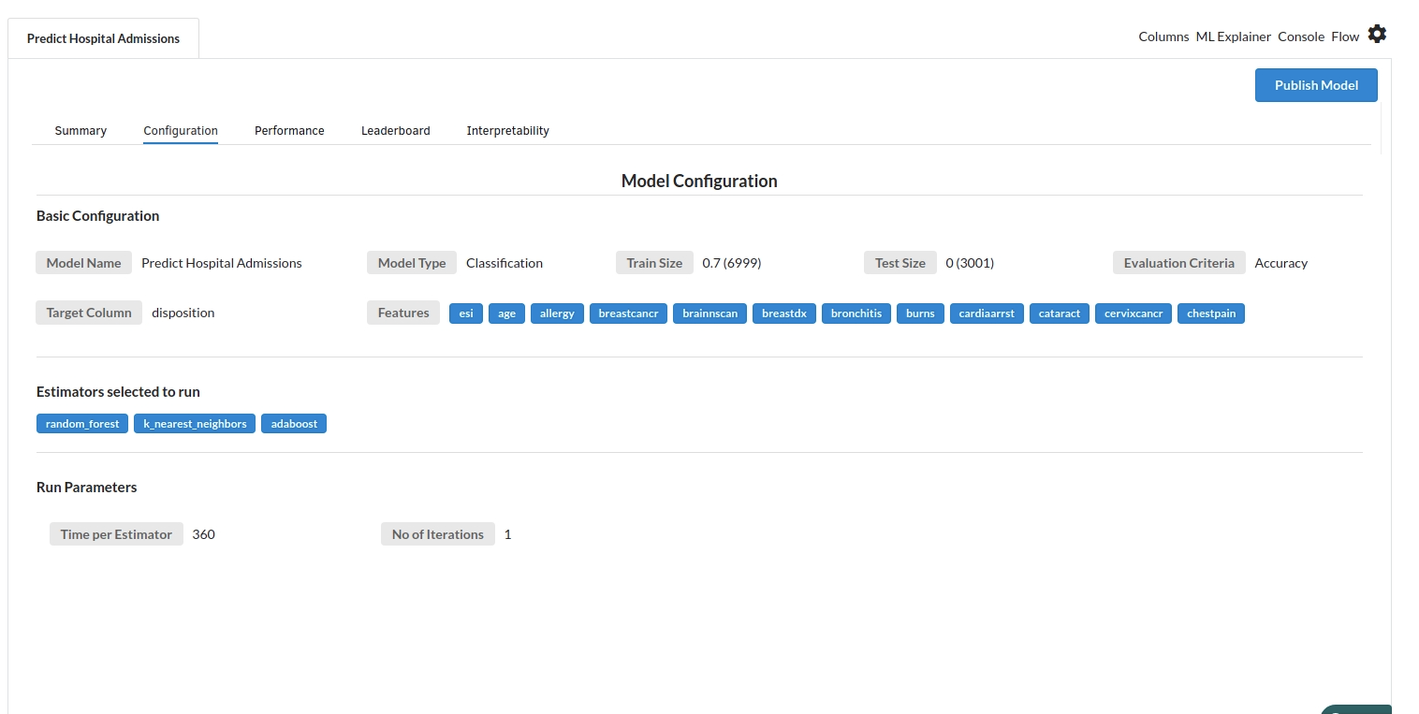This screenshot has height=714, width=1419.
Task: Go to the Leaderboard tab
Action: pos(395,131)
